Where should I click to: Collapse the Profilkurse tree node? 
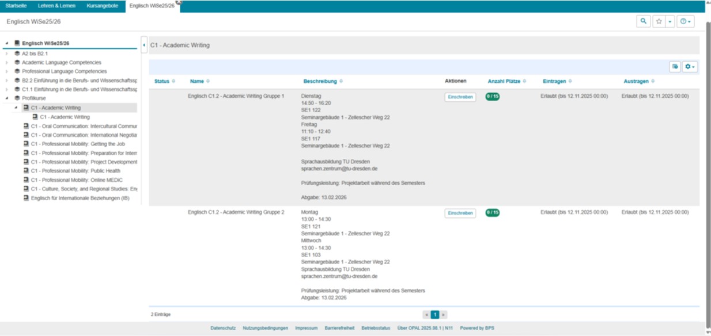[7, 98]
